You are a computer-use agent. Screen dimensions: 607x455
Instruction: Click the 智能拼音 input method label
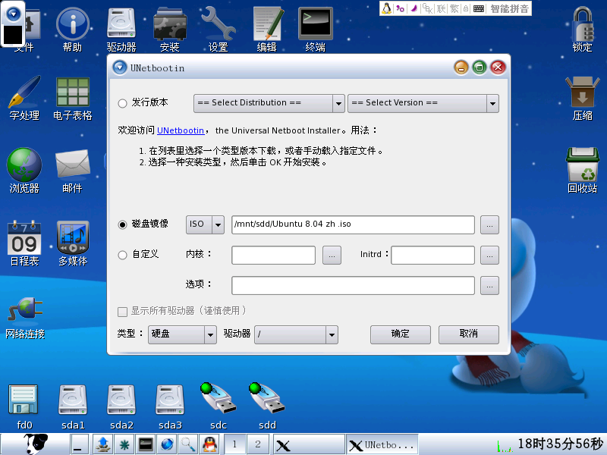click(509, 8)
